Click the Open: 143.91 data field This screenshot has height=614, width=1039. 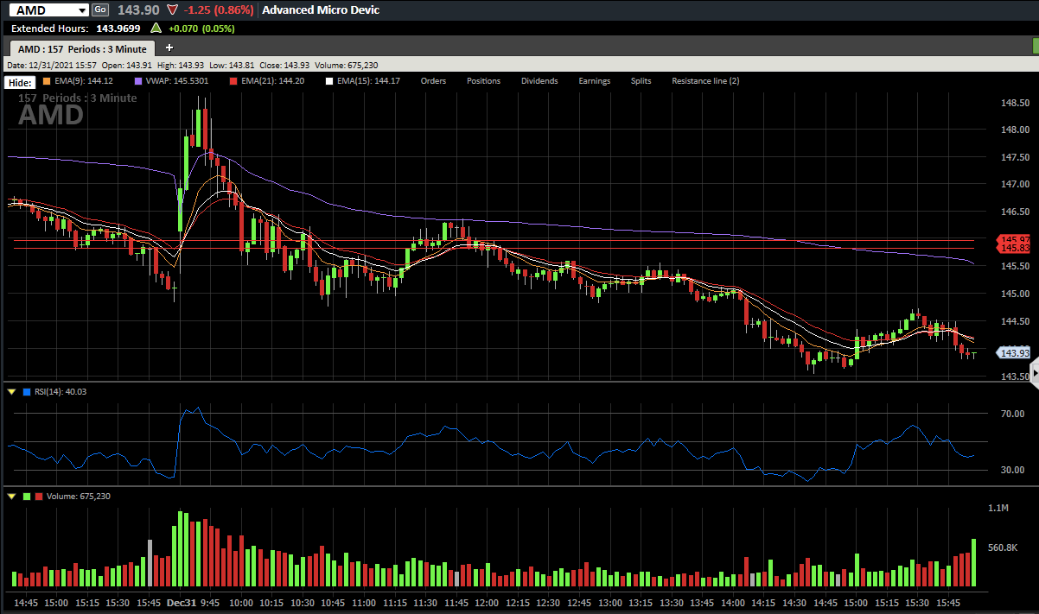pyautogui.click(x=127, y=65)
